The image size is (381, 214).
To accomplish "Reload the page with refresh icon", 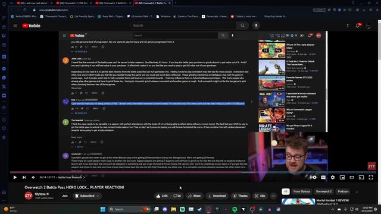I will tap(25, 10).
